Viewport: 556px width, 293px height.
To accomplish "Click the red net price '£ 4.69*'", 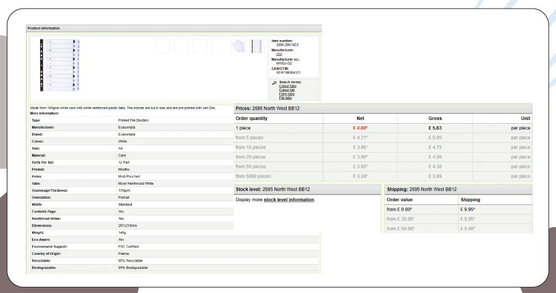I will 360,128.
